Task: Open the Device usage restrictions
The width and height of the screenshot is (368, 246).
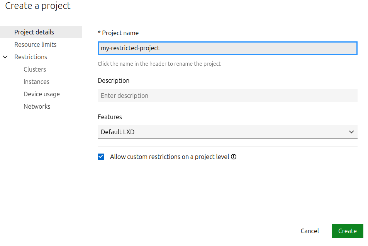Action: [x=41, y=94]
